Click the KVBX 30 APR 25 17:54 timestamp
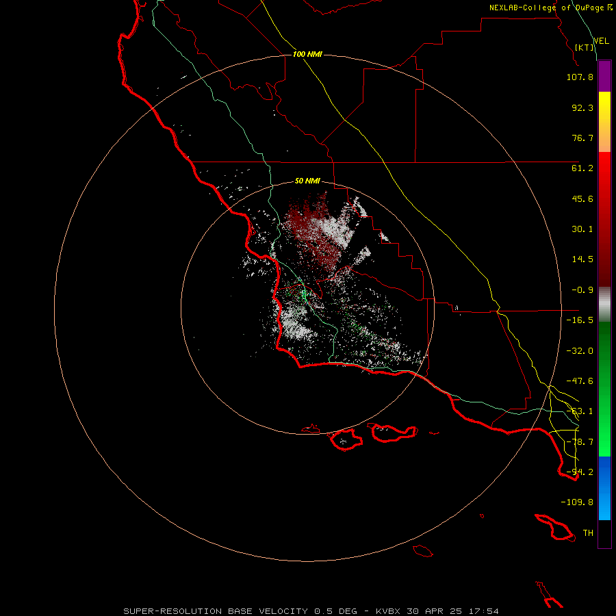 tap(437, 611)
